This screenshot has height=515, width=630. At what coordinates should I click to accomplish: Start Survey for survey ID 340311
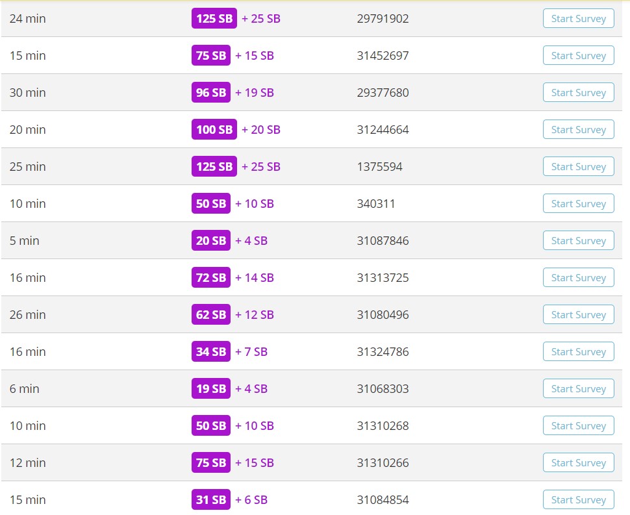[579, 204]
